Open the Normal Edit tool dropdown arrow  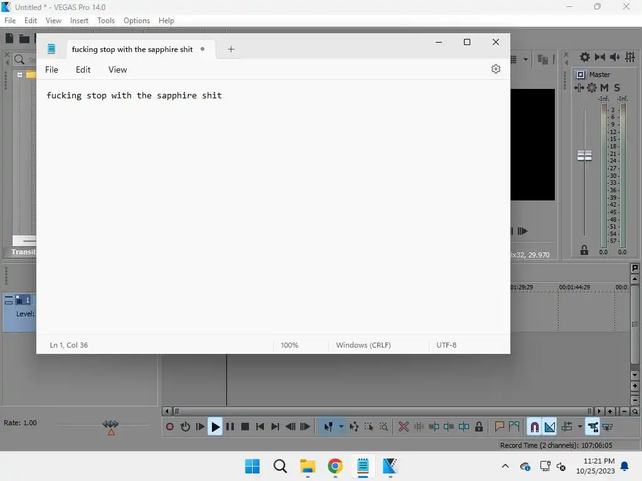pyautogui.click(x=340, y=427)
